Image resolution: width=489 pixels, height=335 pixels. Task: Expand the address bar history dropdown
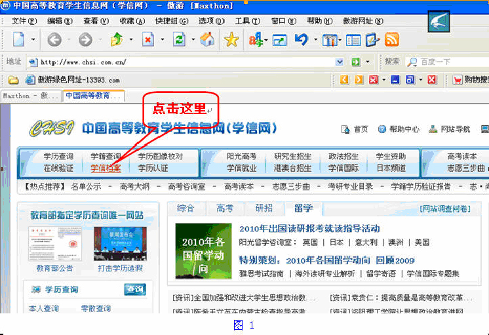(340, 62)
